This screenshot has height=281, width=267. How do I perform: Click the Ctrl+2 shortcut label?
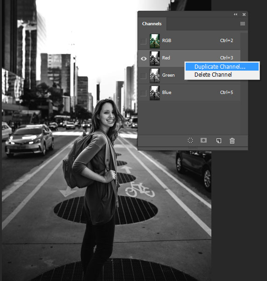pyautogui.click(x=226, y=41)
